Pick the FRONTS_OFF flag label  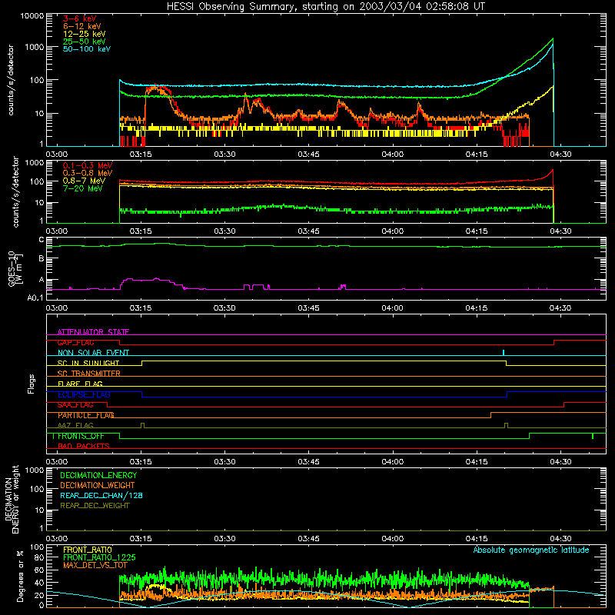tap(81, 436)
